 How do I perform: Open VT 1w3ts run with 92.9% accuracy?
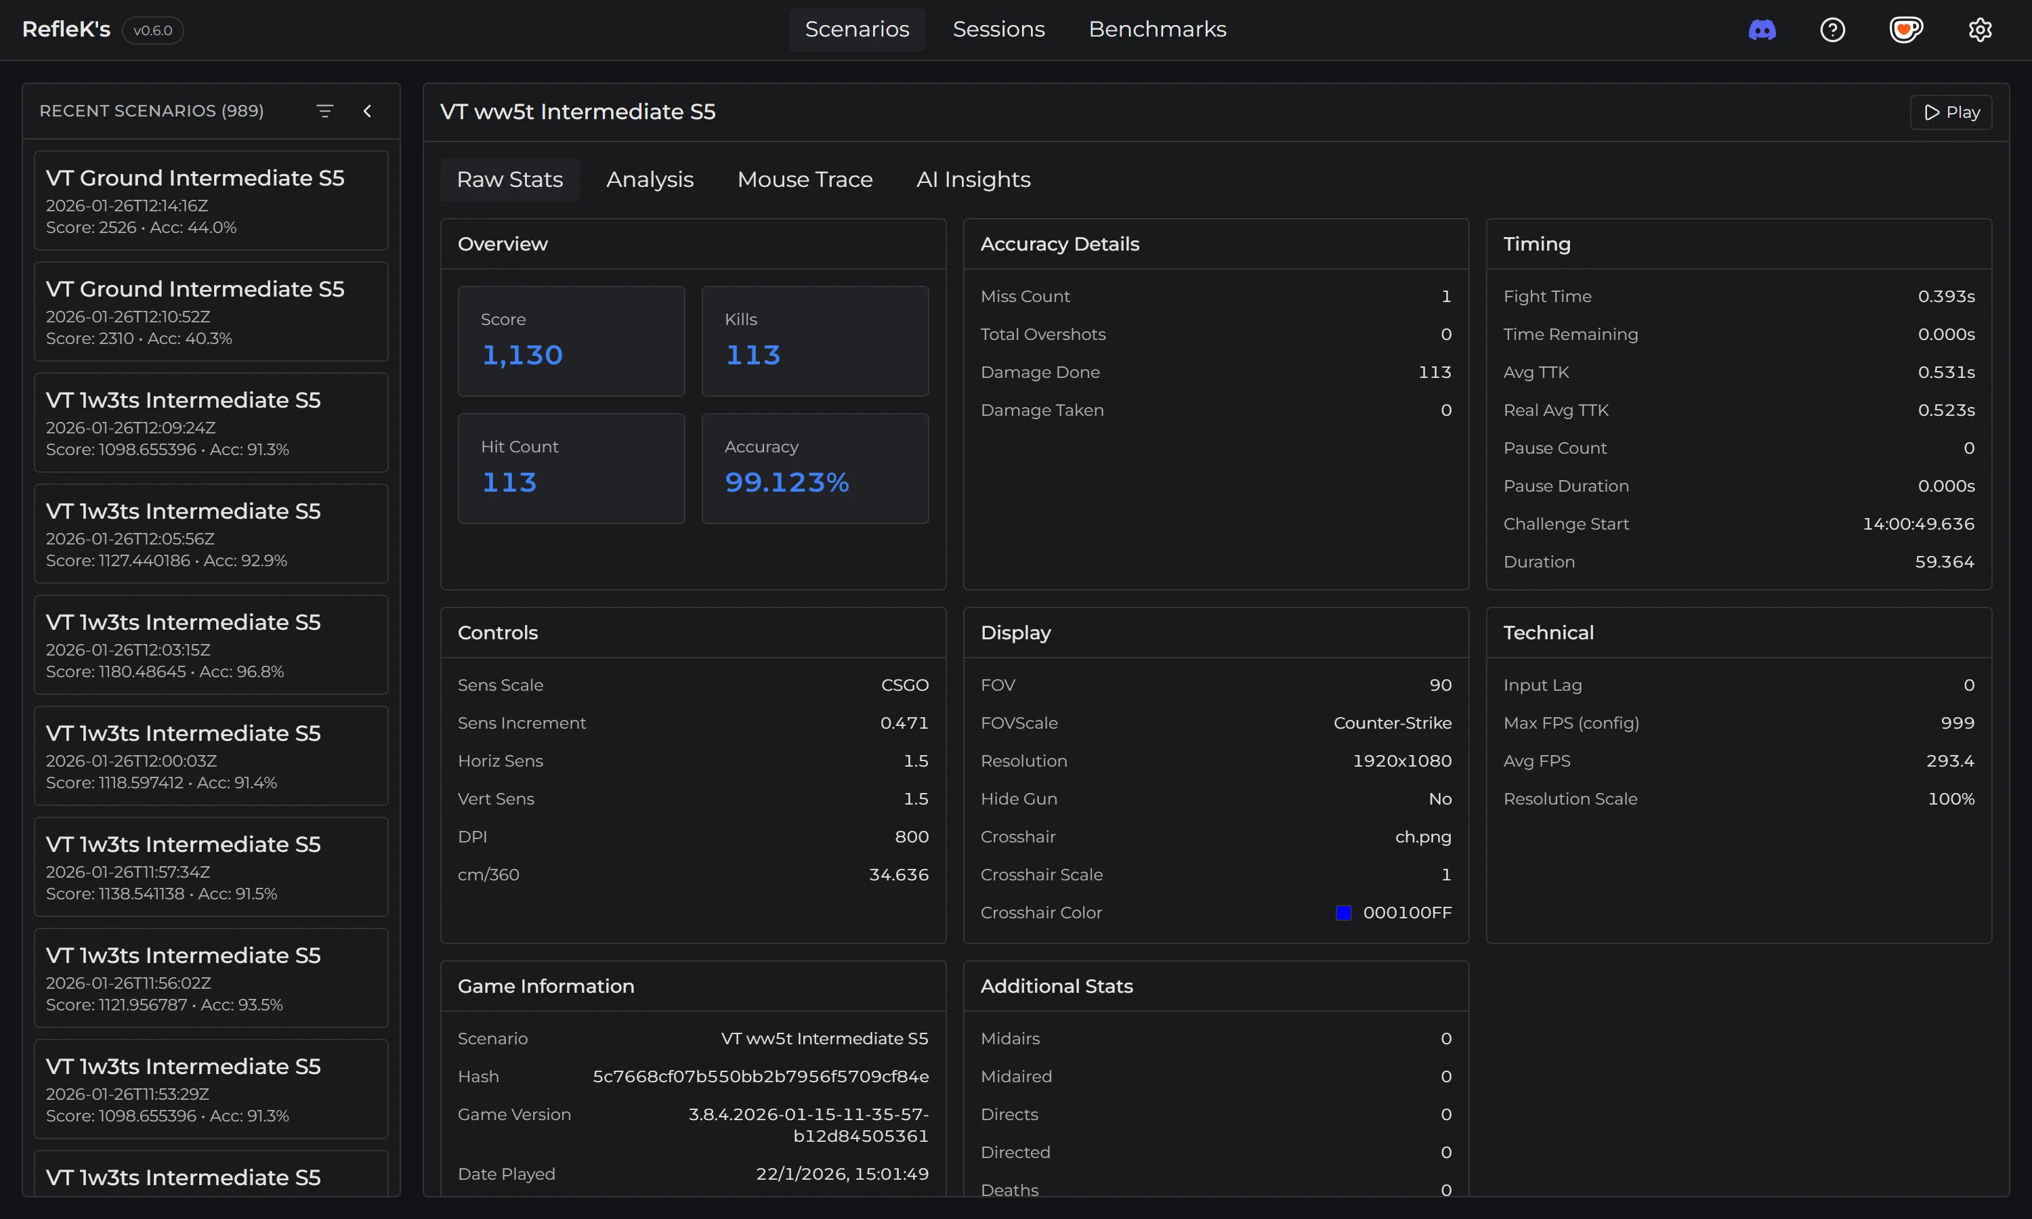point(211,534)
